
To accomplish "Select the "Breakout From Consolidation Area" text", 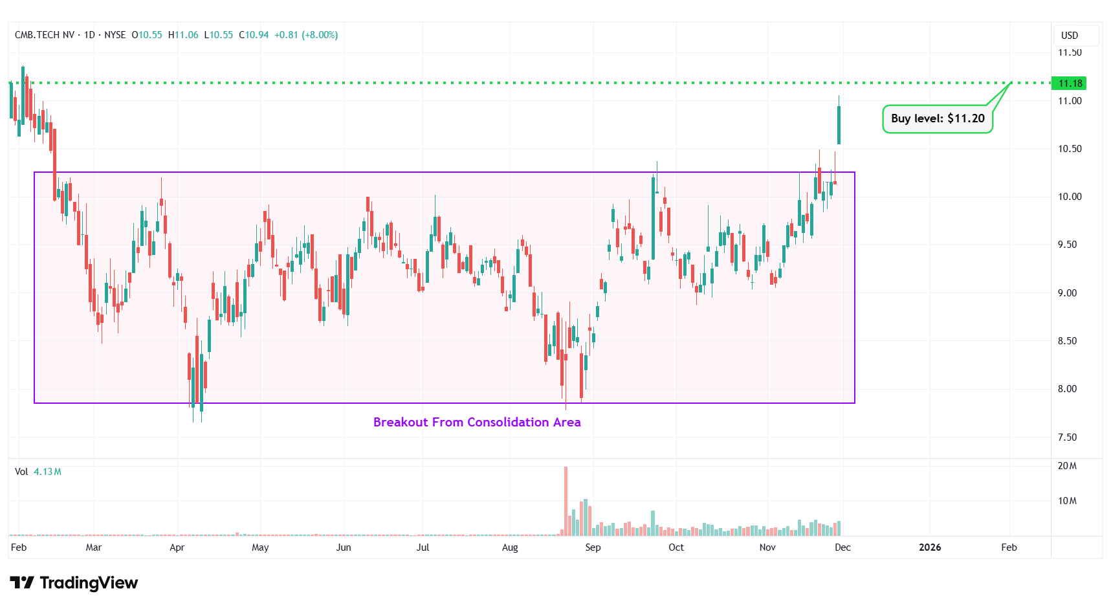I will tap(477, 423).
